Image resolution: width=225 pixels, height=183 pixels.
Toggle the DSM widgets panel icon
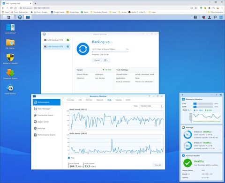(x=221, y=17)
